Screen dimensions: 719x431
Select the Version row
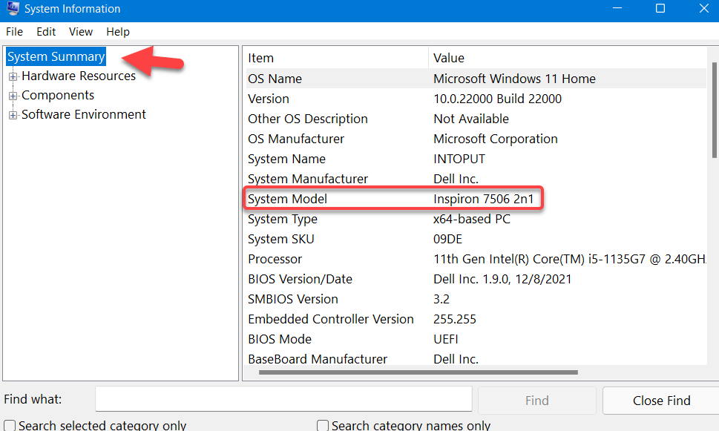click(x=476, y=99)
